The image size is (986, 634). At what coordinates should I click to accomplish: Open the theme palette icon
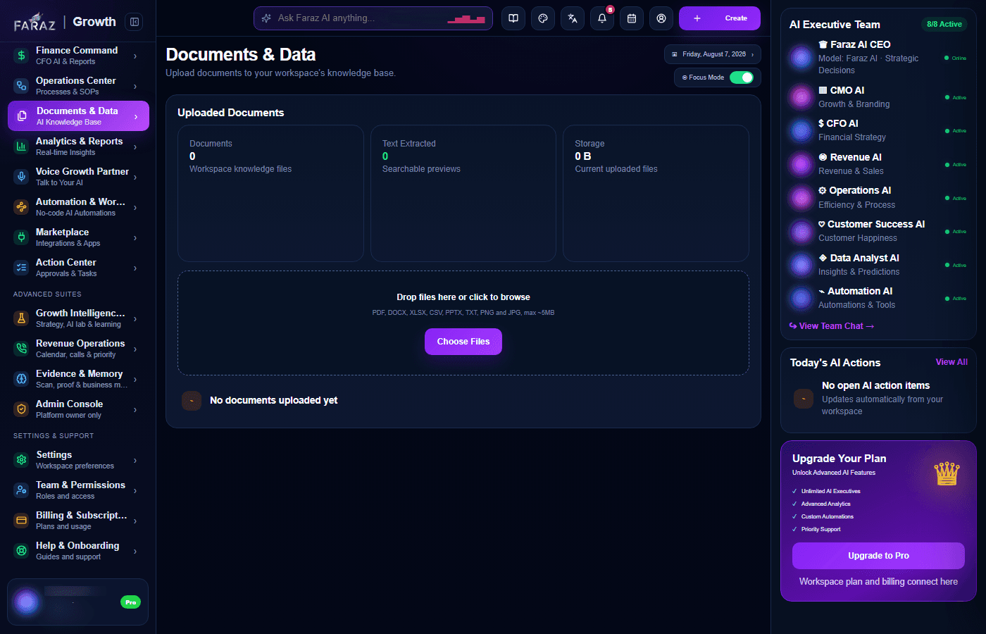point(543,18)
